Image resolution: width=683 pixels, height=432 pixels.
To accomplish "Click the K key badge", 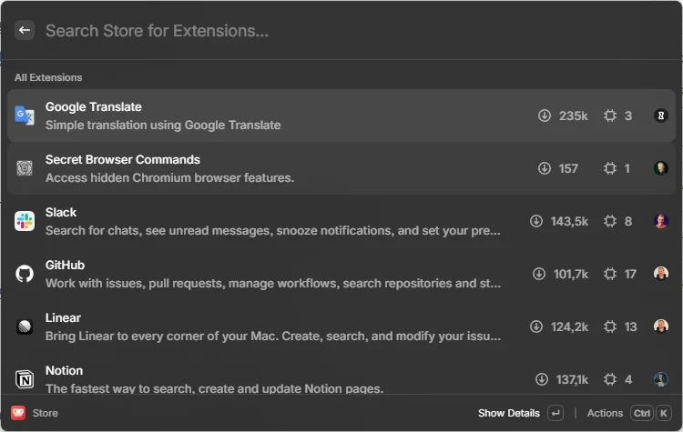I will (663, 413).
